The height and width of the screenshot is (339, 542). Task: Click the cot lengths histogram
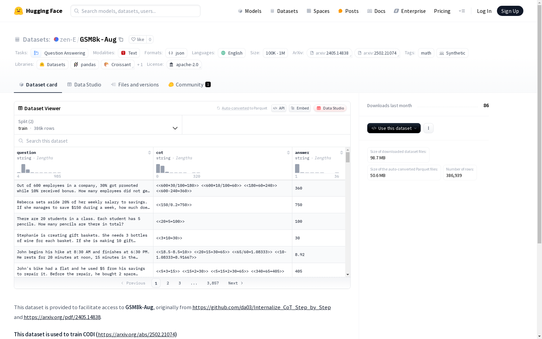[x=178, y=168]
